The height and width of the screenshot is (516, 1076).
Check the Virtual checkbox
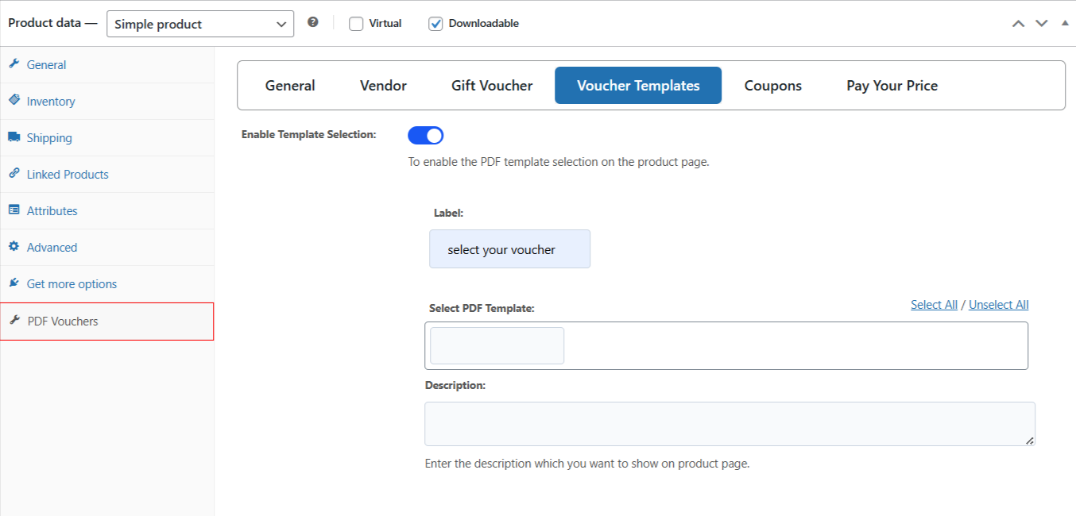[357, 24]
